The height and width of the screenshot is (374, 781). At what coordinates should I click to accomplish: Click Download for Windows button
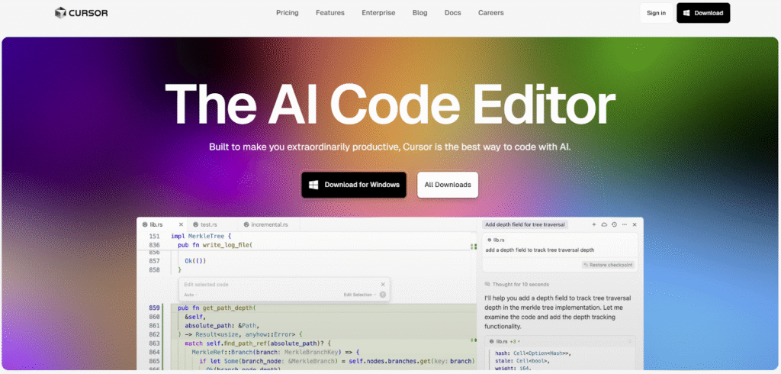(353, 185)
